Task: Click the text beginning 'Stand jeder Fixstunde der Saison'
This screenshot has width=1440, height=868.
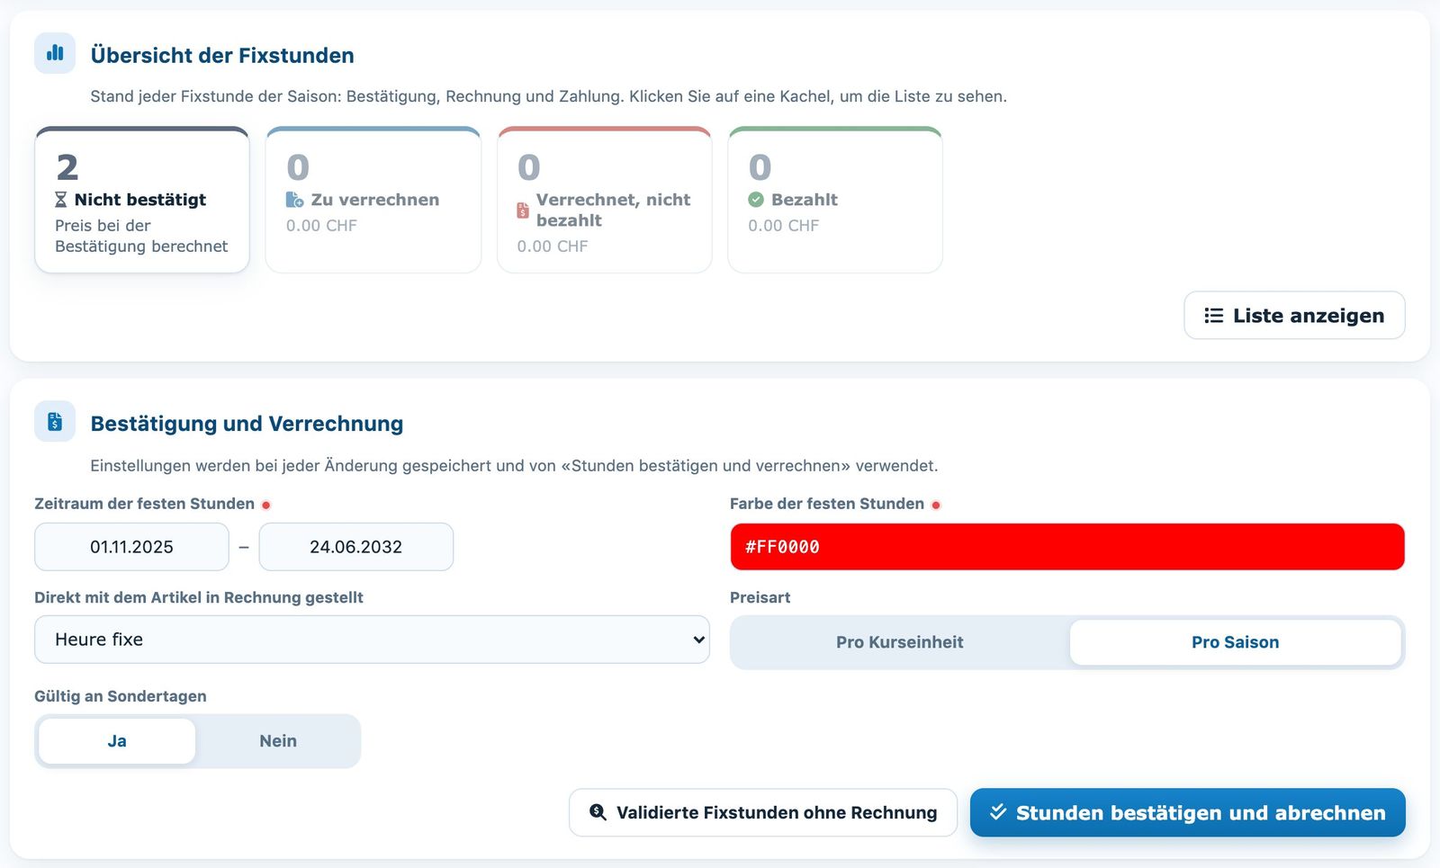Action: tap(548, 96)
